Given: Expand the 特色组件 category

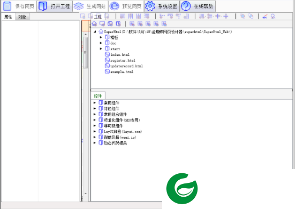Looking at the screenshot, I should 95,108.
